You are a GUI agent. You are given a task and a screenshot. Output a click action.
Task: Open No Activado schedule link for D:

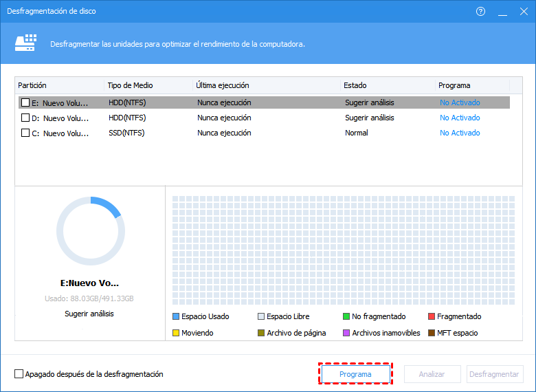460,118
